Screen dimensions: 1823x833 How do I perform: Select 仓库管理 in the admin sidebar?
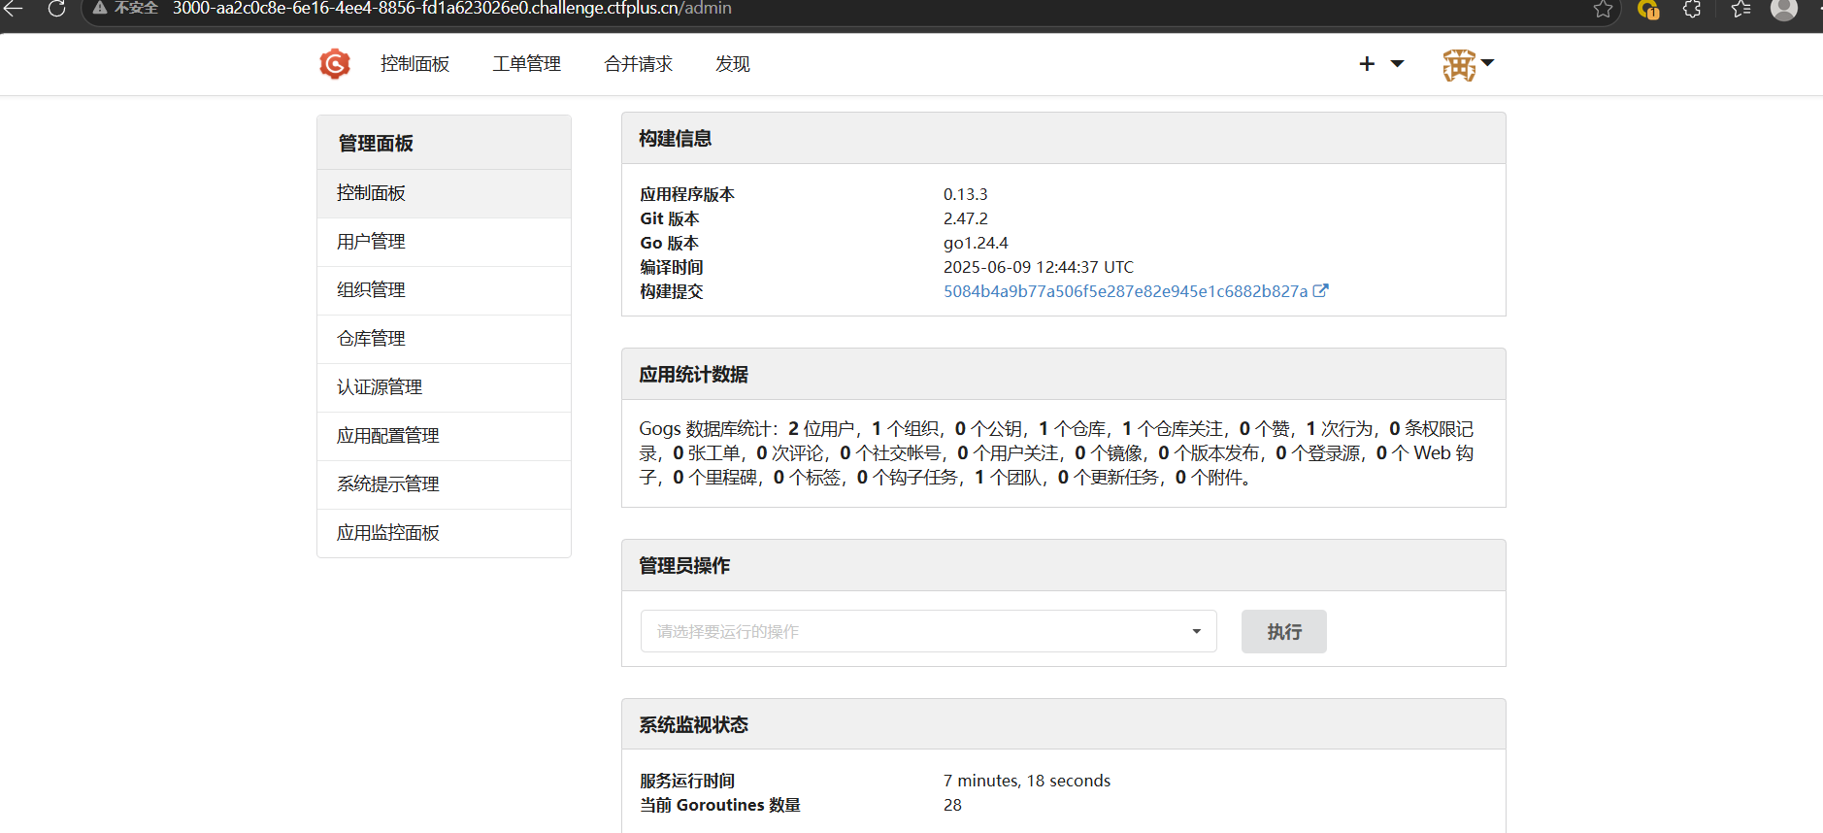click(x=444, y=339)
